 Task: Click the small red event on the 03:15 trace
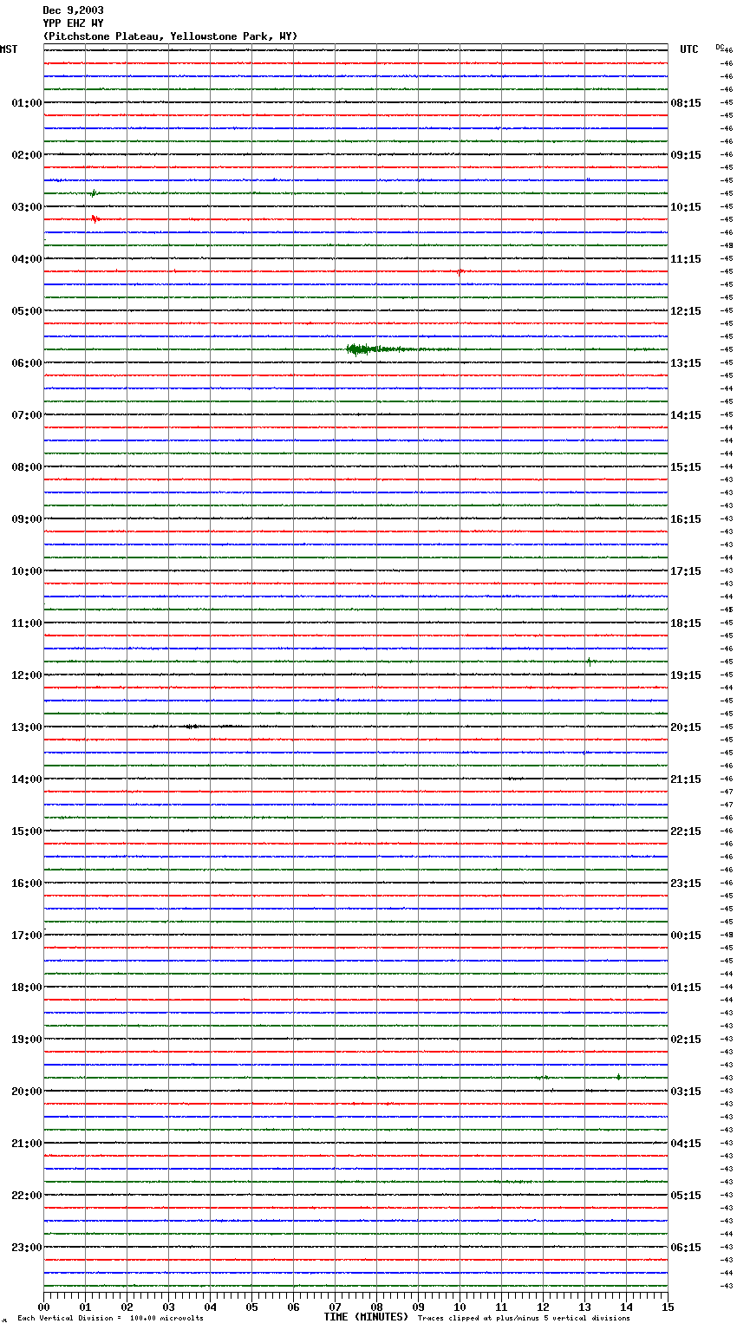pos(95,219)
